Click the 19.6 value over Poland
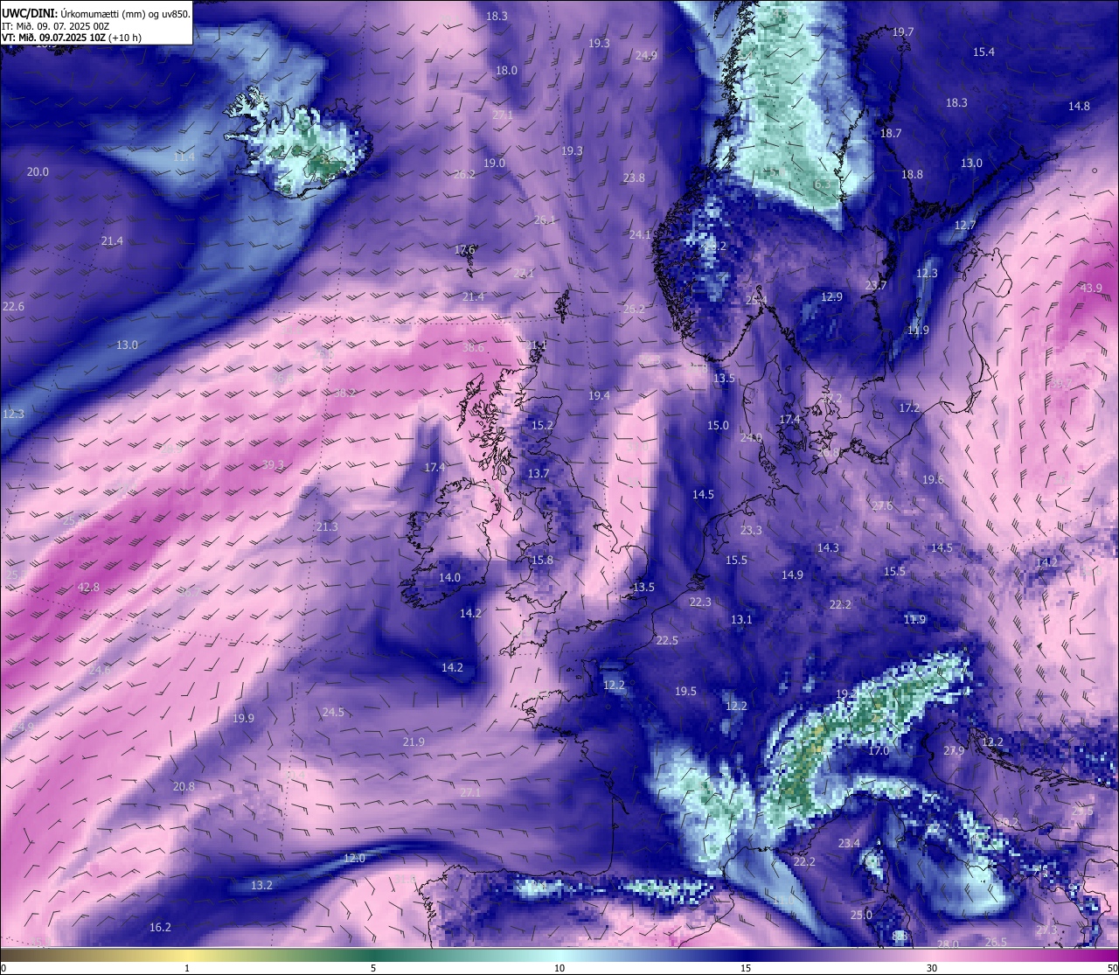The width and height of the screenshot is (1119, 975). click(x=933, y=479)
